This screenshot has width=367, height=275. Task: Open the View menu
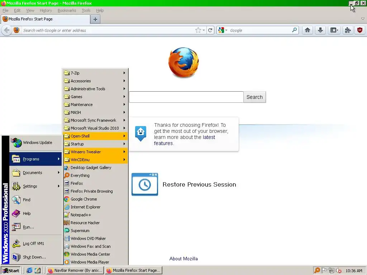[x=30, y=10]
